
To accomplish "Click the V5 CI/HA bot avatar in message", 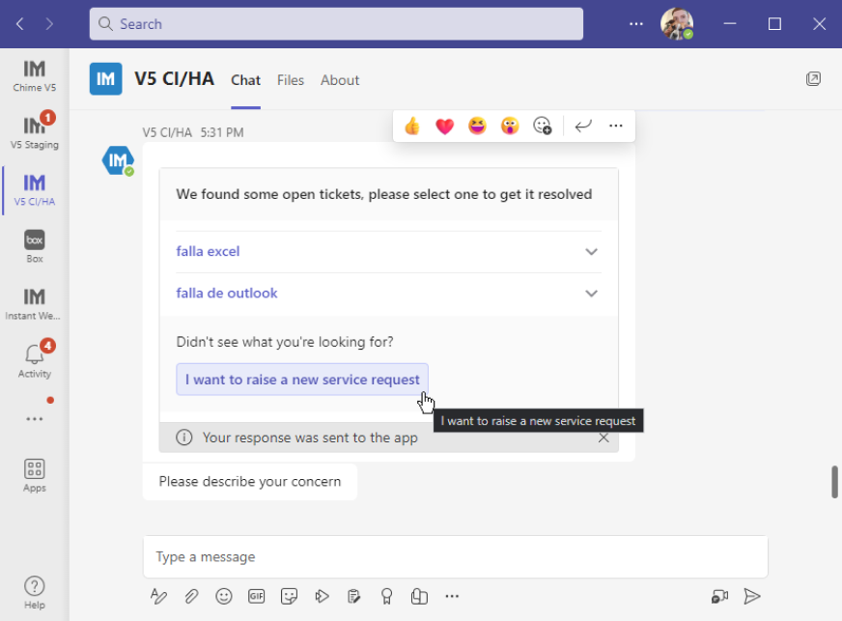I will [x=118, y=160].
